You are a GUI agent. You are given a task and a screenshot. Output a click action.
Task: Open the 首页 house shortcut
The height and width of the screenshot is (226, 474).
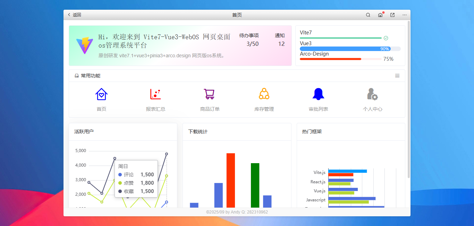(x=101, y=94)
